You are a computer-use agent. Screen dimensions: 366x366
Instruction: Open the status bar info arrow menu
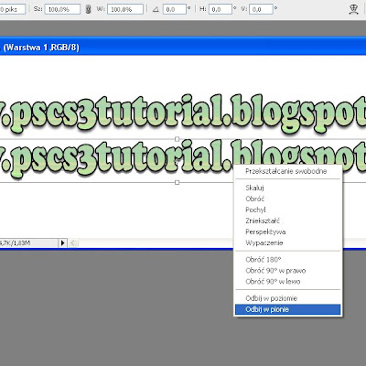pyautogui.click(x=62, y=243)
